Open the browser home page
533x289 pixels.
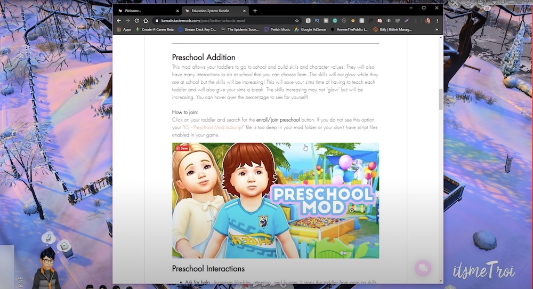pyautogui.click(x=146, y=21)
